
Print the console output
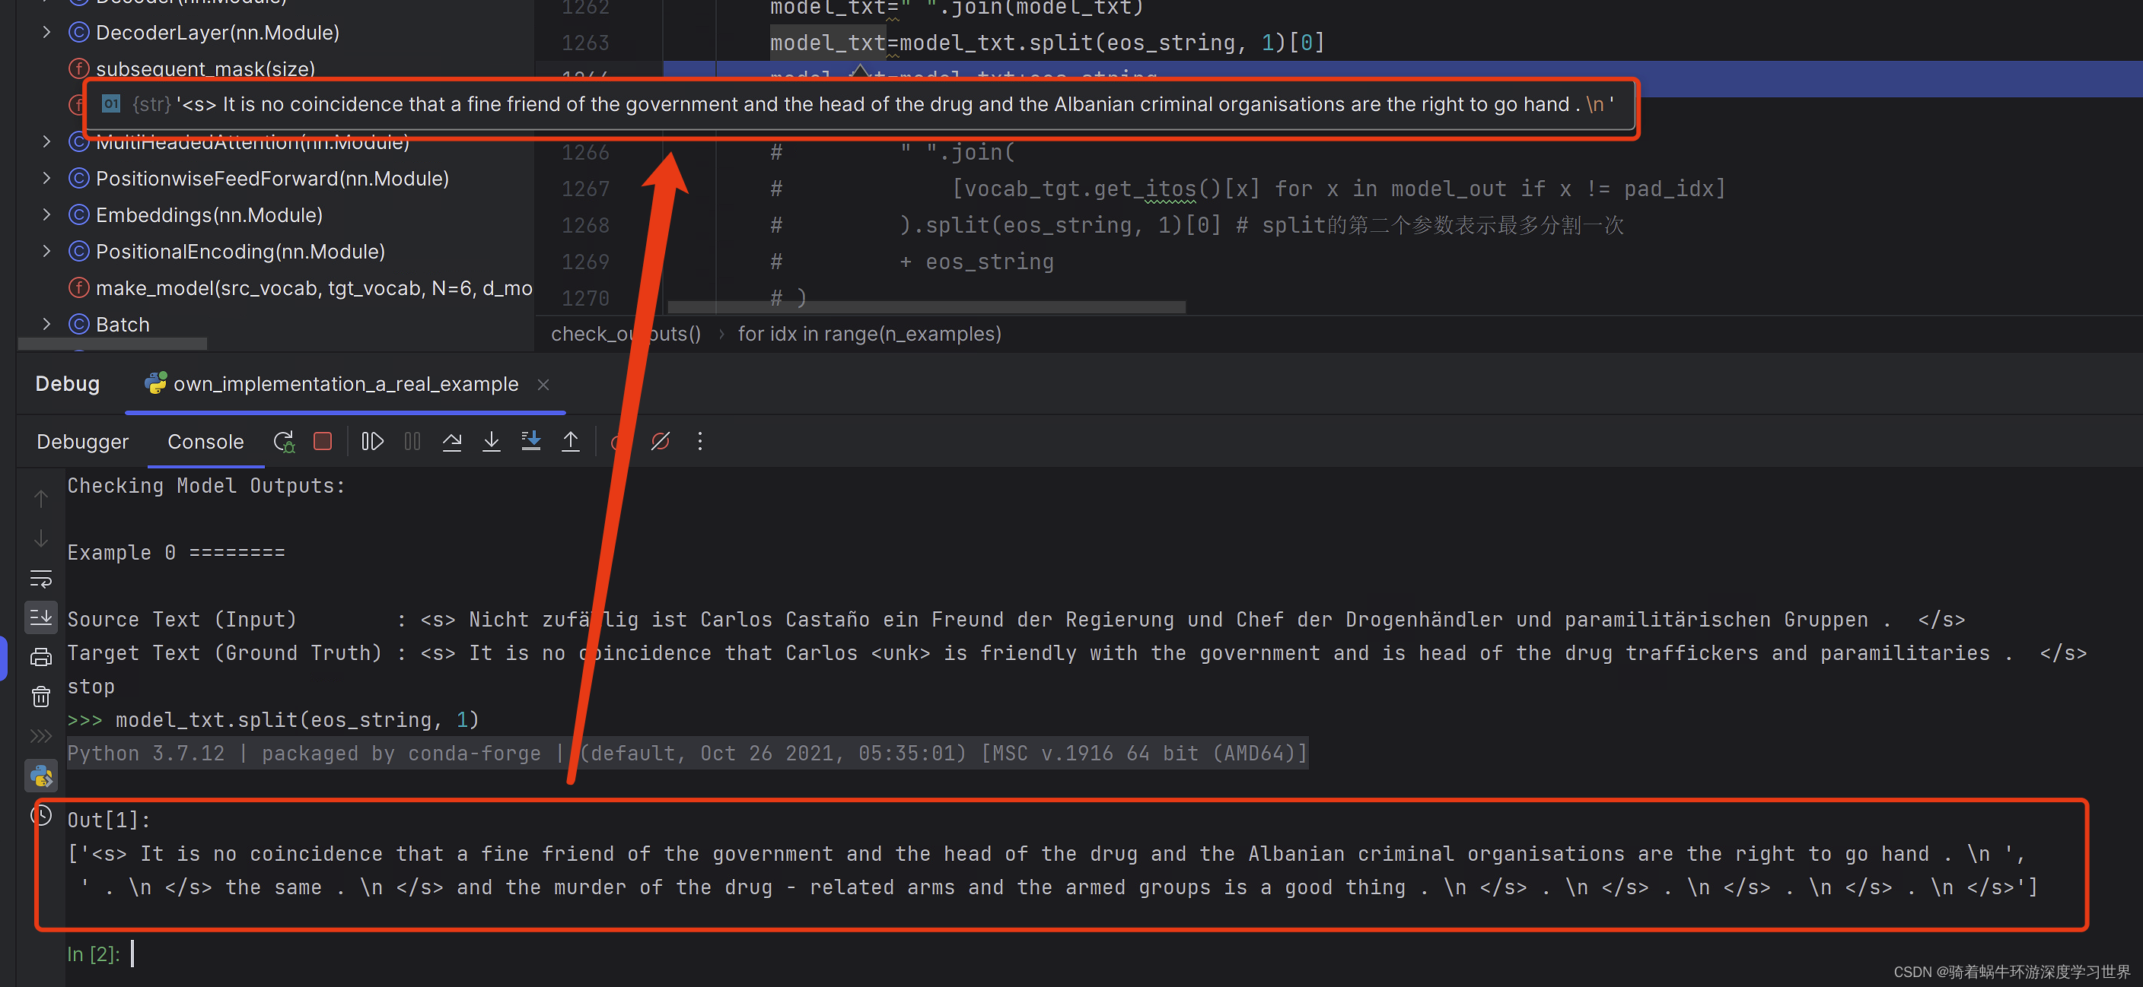pos(41,658)
